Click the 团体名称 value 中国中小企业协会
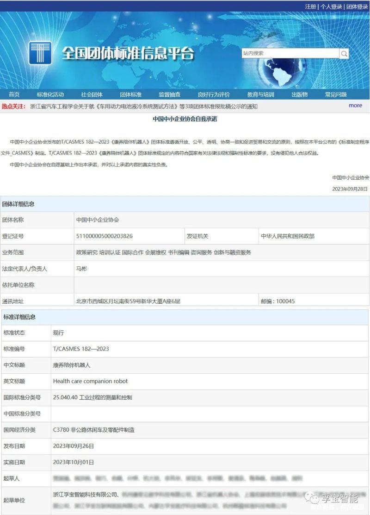The width and height of the screenshot is (370, 515). (x=98, y=220)
